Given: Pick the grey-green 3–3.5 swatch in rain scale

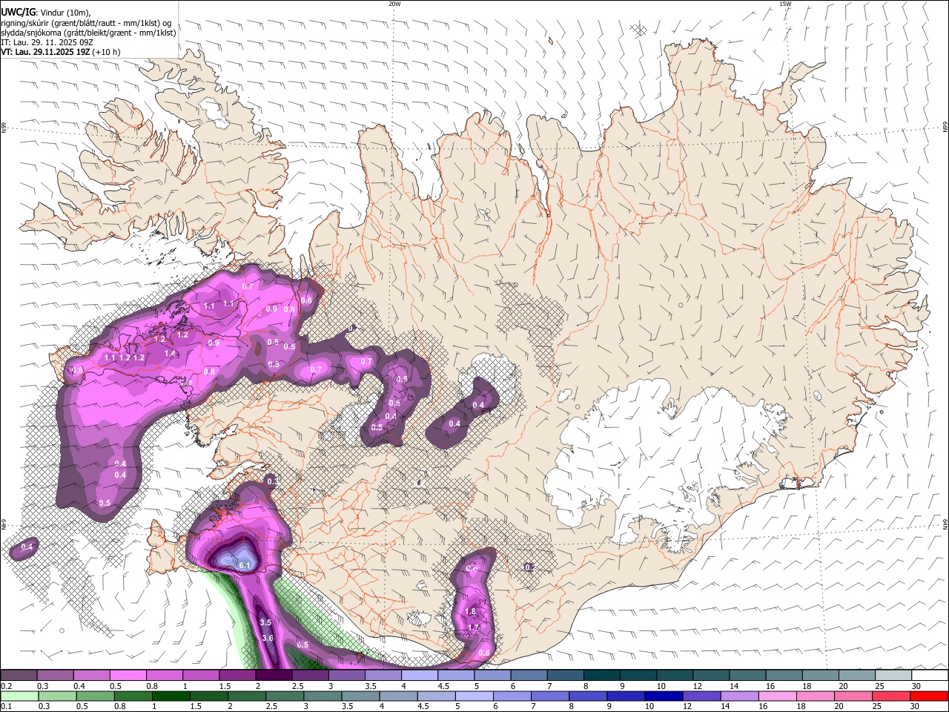Looking at the screenshot, I should (321, 696).
